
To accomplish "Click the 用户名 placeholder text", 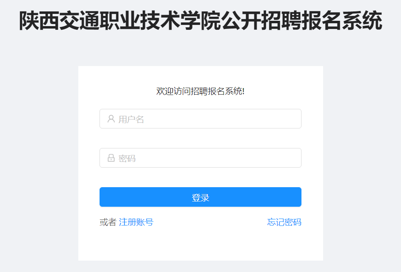I will coord(131,119).
